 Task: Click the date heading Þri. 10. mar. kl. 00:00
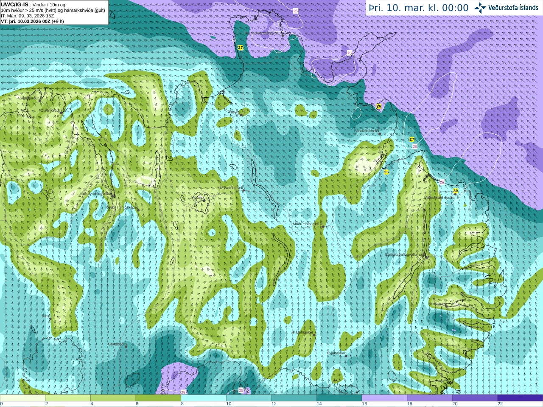pos(418,8)
